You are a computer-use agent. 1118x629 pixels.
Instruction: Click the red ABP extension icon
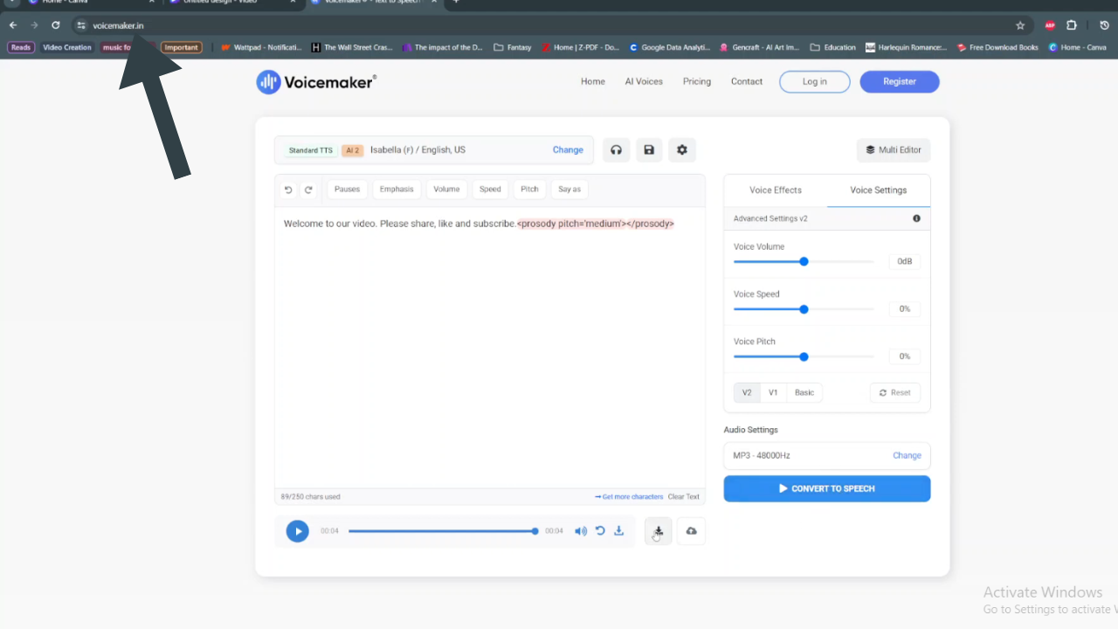1050,25
